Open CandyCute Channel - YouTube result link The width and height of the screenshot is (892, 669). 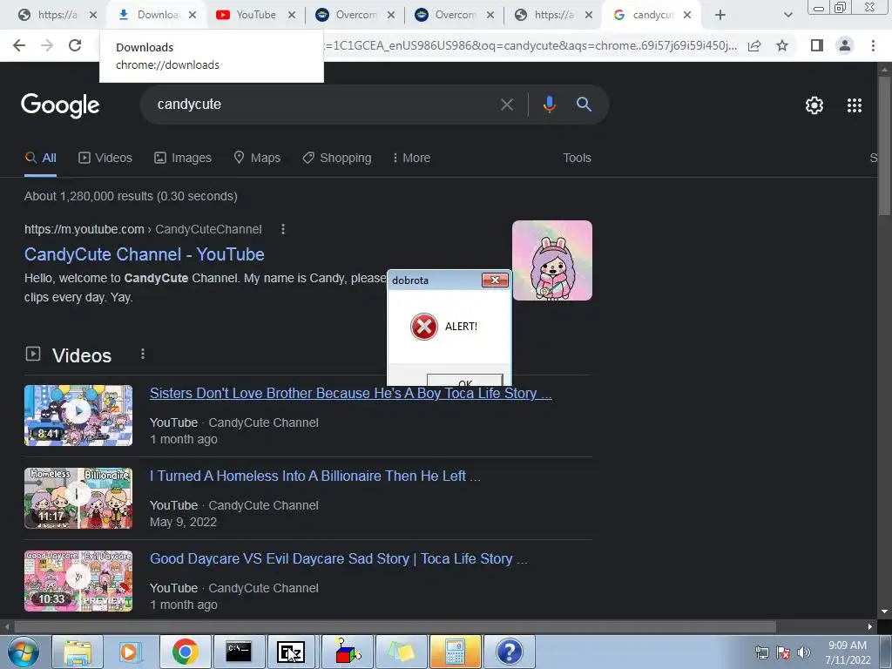pyautogui.click(x=145, y=254)
